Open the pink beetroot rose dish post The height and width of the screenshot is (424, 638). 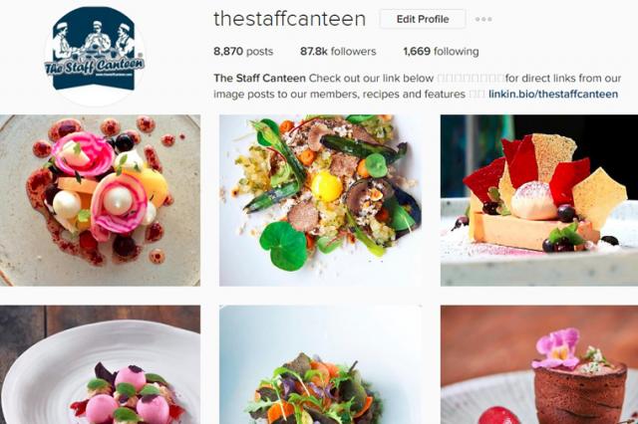[100, 200]
